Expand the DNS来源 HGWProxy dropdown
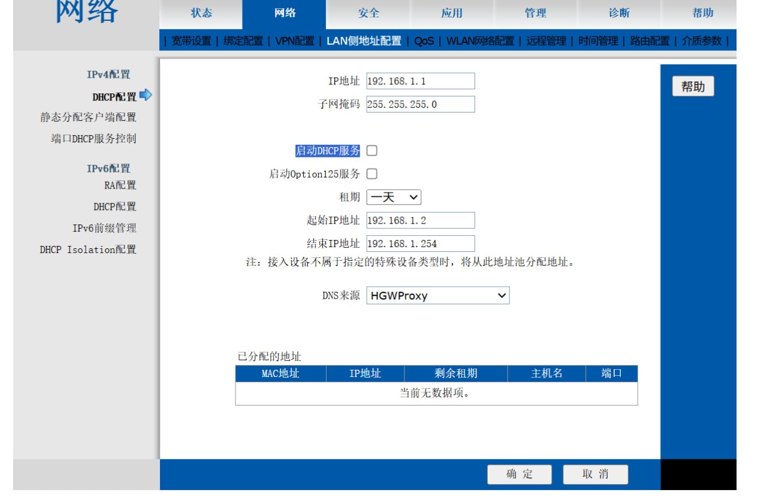 click(437, 296)
